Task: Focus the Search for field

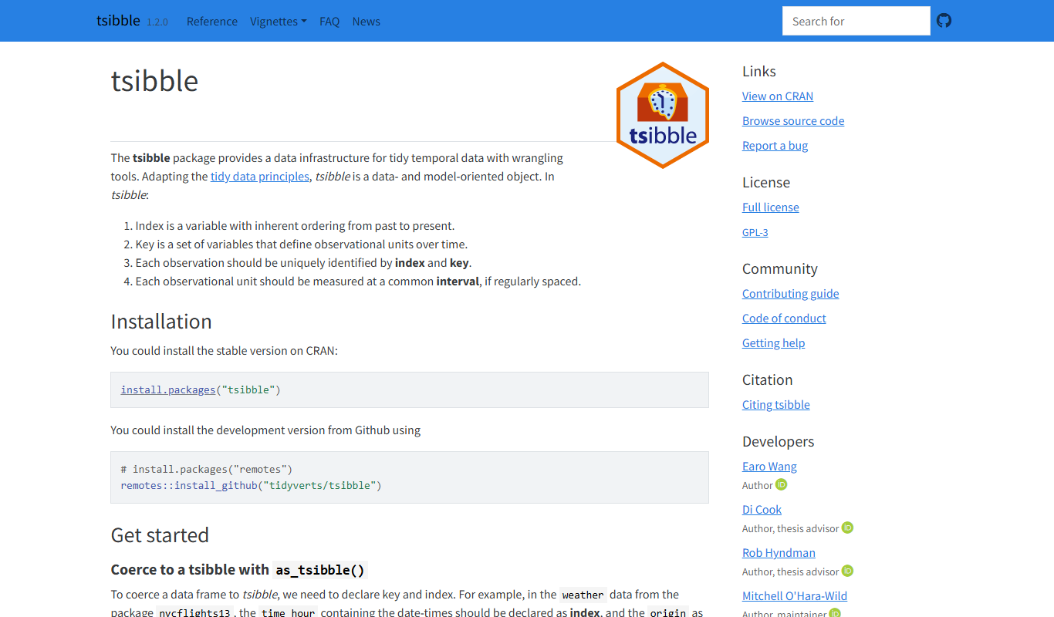Action: click(856, 21)
